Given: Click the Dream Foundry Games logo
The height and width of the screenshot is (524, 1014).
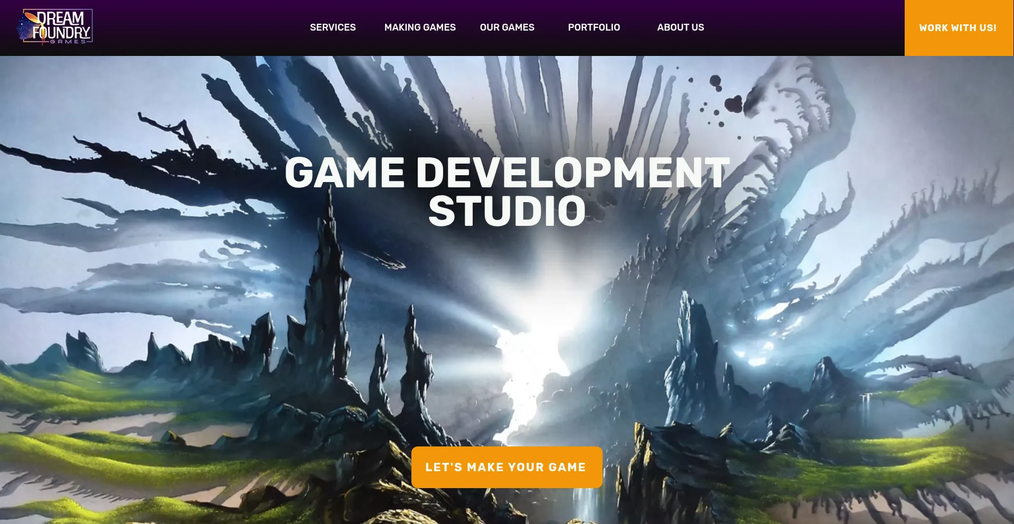Looking at the screenshot, I should (55, 26).
